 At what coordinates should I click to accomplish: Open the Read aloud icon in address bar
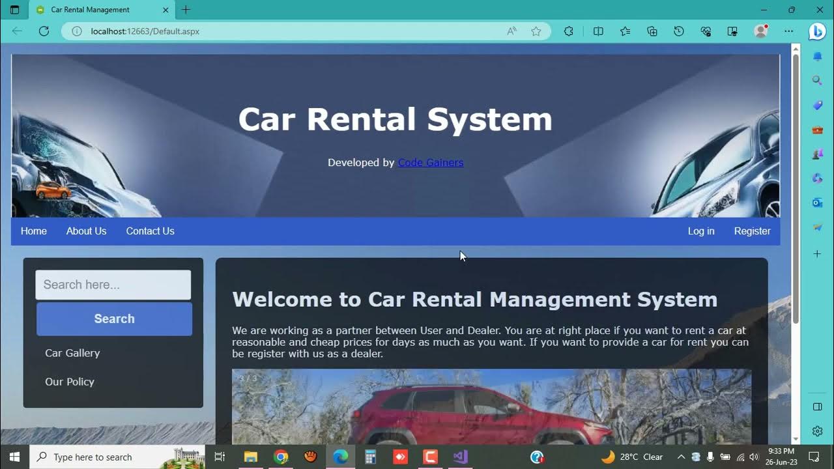point(512,31)
